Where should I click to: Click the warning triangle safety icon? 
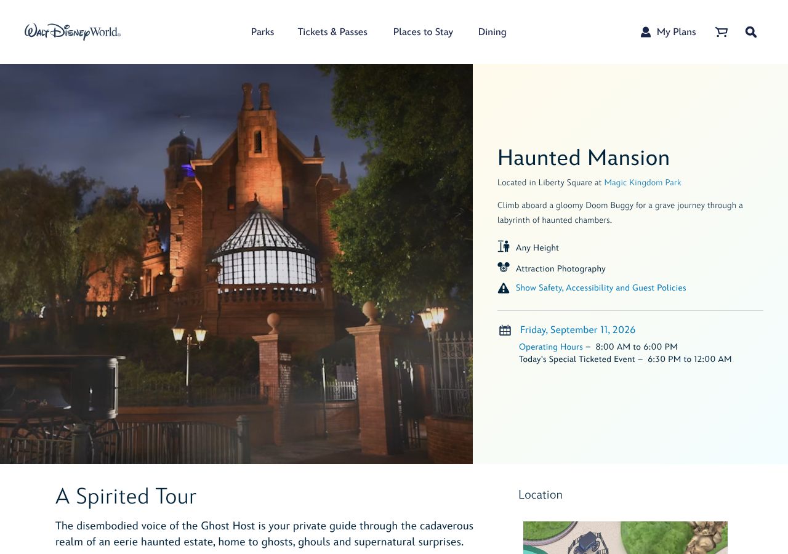click(x=504, y=288)
